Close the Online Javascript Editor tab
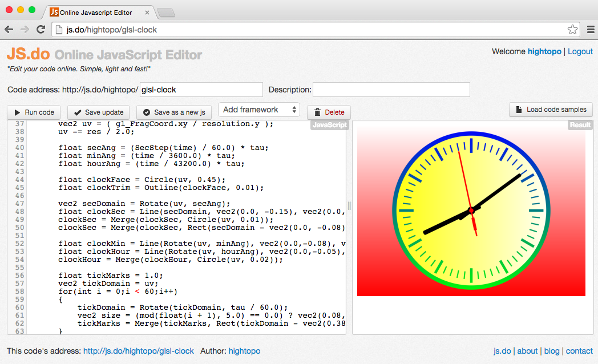Image resolution: width=598 pixels, height=364 pixels. [147, 13]
